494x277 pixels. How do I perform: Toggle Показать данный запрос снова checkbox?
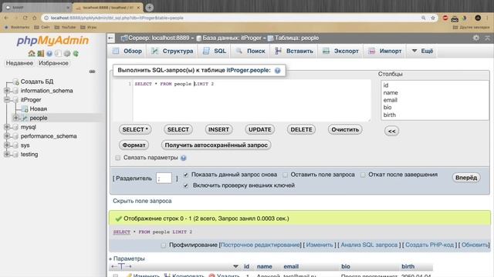point(186,175)
